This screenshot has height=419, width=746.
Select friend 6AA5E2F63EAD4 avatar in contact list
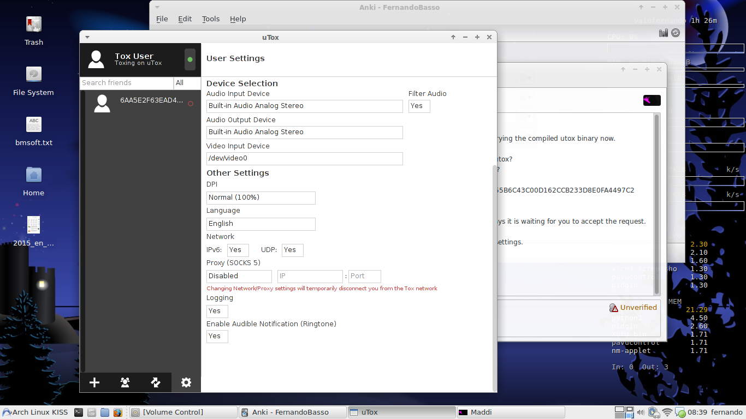(102, 103)
